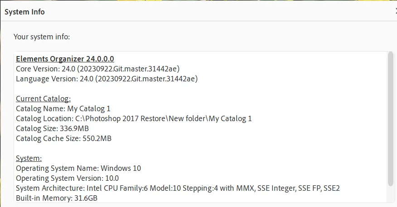Viewport: 397px width, 207px height.
Task: Click the Operating System Version line
Action: 67,178
